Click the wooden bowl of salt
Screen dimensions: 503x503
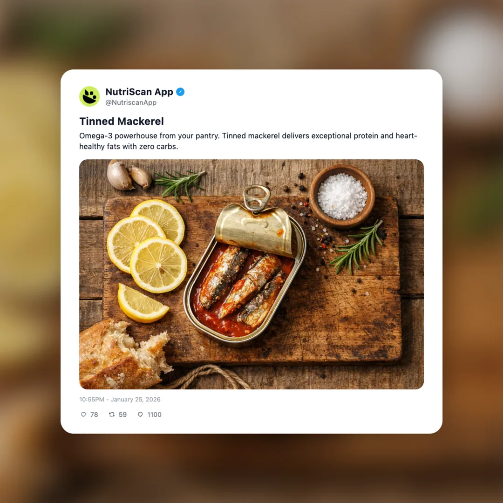coord(342,197)
